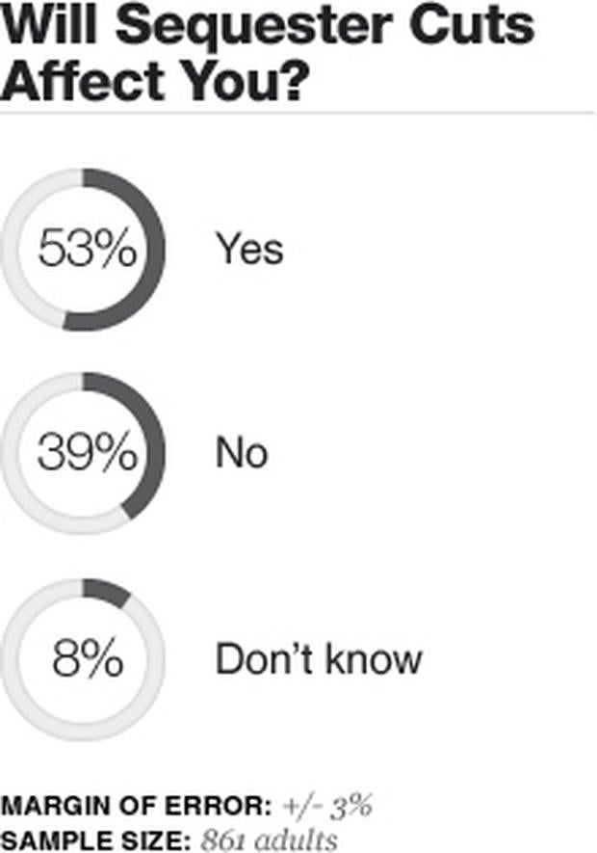Click the 8% figure inside the third donut
The height and width of the screenshot is (853, 597).
pyautogui.click(x=88, y=657)
